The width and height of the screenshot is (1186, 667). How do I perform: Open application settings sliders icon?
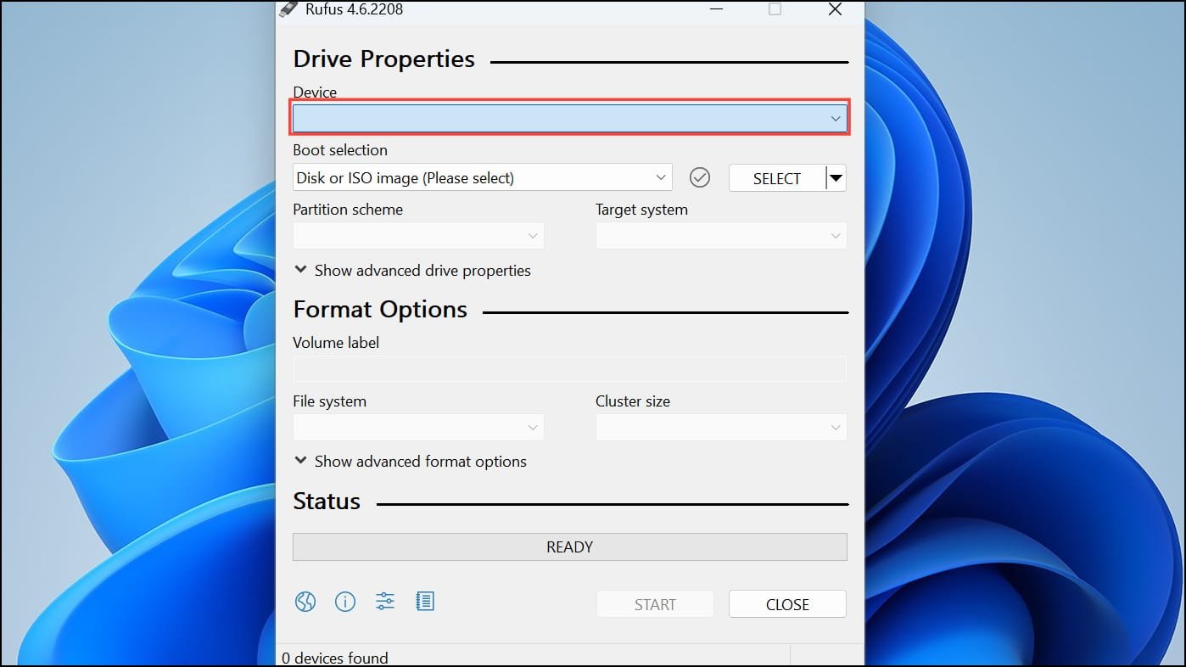pos(385,602)
